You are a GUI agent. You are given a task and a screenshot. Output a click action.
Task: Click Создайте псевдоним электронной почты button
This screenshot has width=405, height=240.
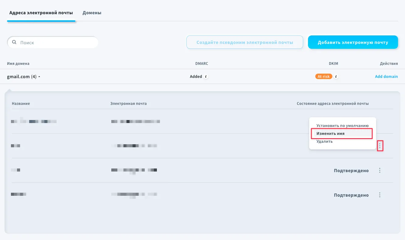click(245, 42)
